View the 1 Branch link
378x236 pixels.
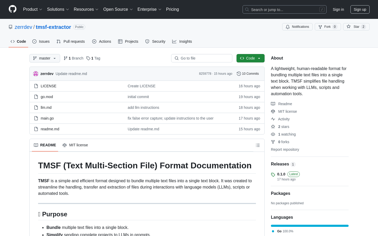pos(73,58)
